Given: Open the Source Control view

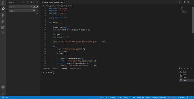Looking at the screenshot, I should tap(3, 15).
